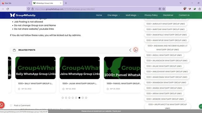202x113 pixels.
Task: Switch to the New Tab tab
Action: click(15, 3)
